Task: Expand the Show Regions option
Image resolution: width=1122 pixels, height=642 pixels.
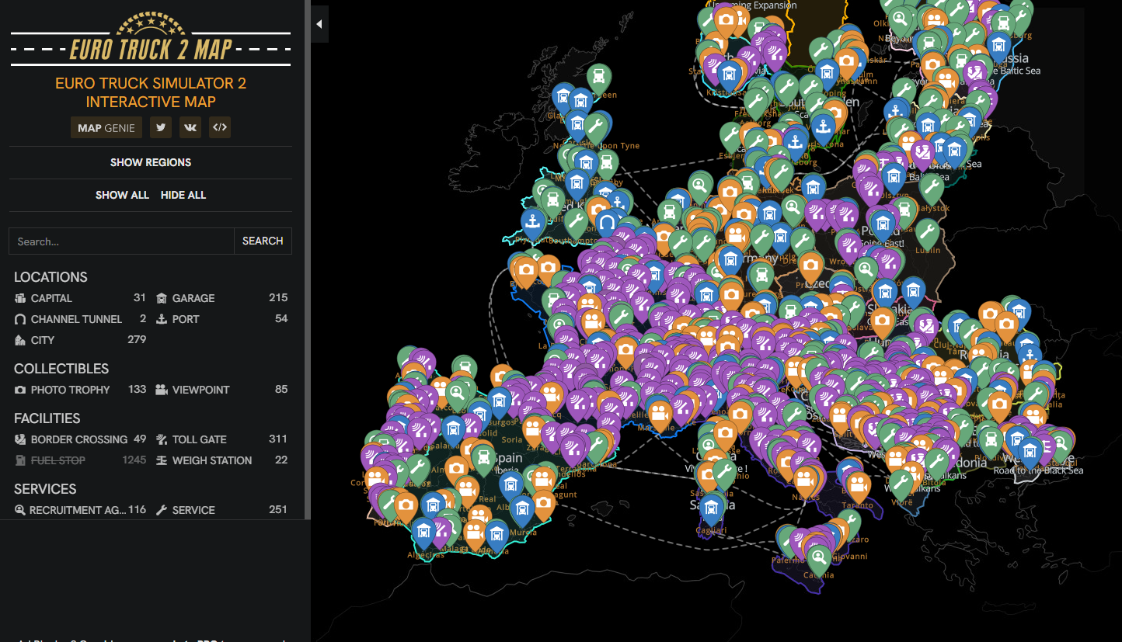Action: click(151, 162)
